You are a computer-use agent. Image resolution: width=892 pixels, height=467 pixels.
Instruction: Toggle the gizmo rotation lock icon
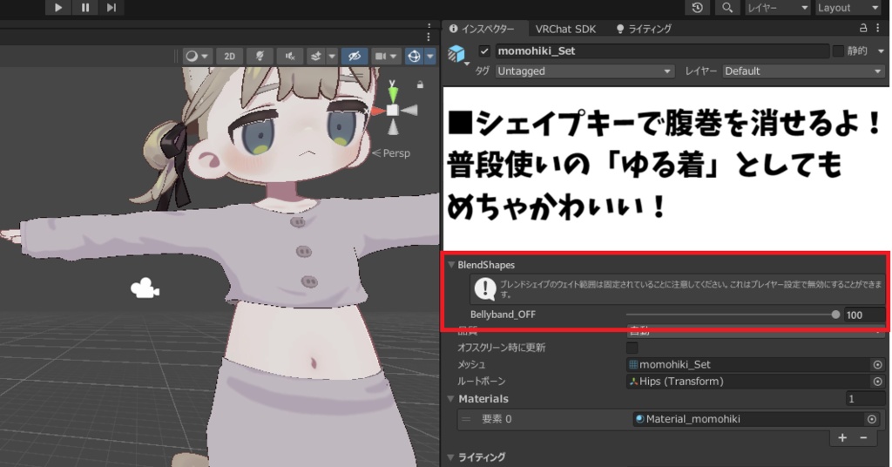coord(420,85)
